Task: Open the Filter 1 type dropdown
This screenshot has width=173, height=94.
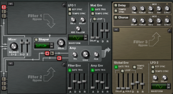Action: tap(11, 4)
